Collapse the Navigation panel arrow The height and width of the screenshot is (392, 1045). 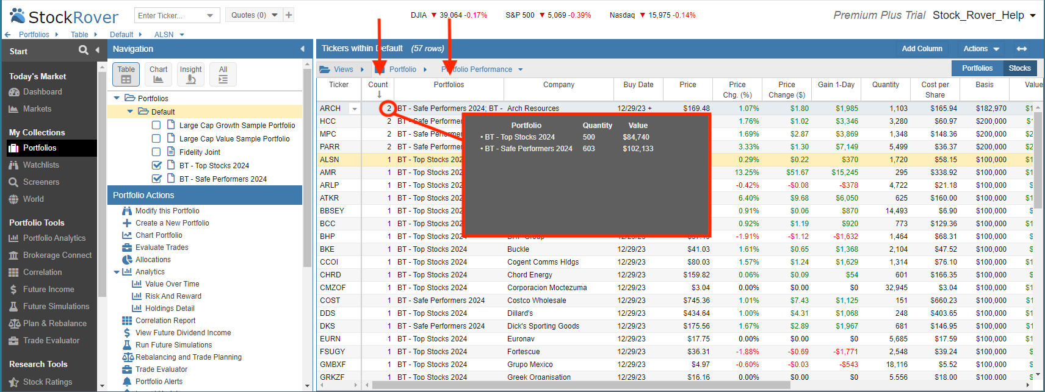pyautogui.click(x=302, y=49)
